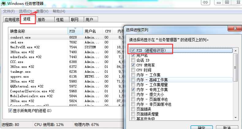Select QQExternal.exe *32 process
The height and width of the screenshot is (129, 242).
point(66,86)
